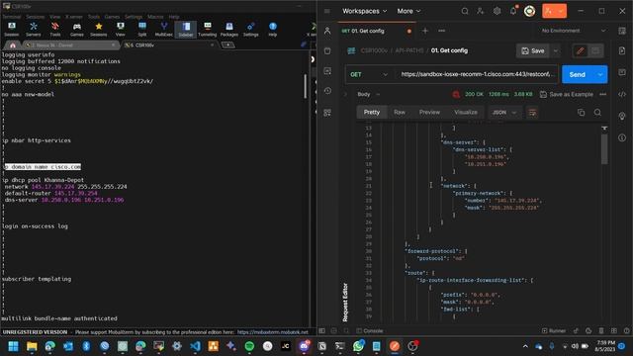Image resolution: width=633 pixels, height=356 pixels.
Task: Send the request
Action: [578, 75]
